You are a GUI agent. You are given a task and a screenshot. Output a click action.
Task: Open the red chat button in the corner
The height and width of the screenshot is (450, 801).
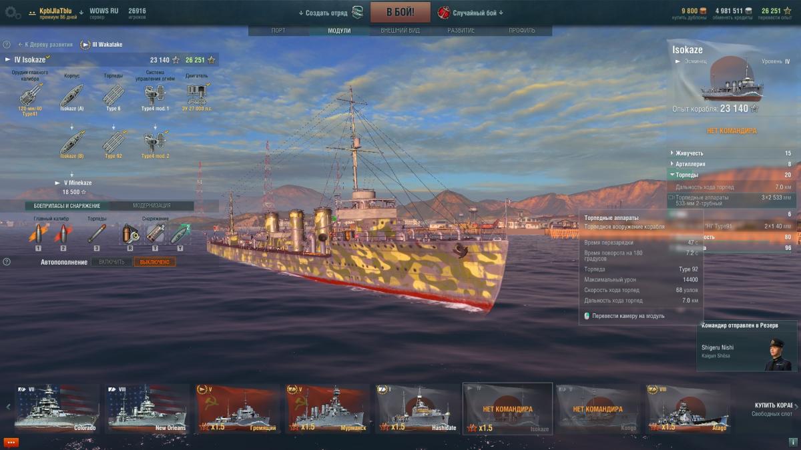click(x=11, y=442)
